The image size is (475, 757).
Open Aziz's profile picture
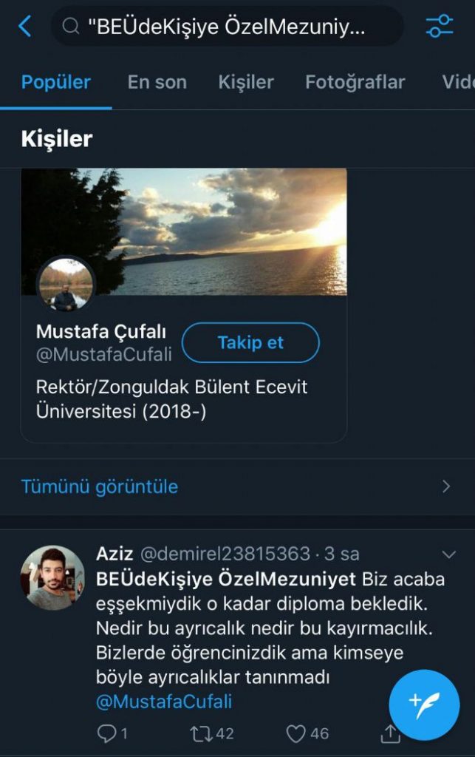[52, 577]
